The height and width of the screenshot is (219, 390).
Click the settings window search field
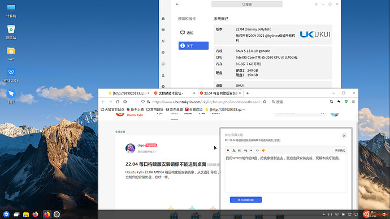coord(247,4)
